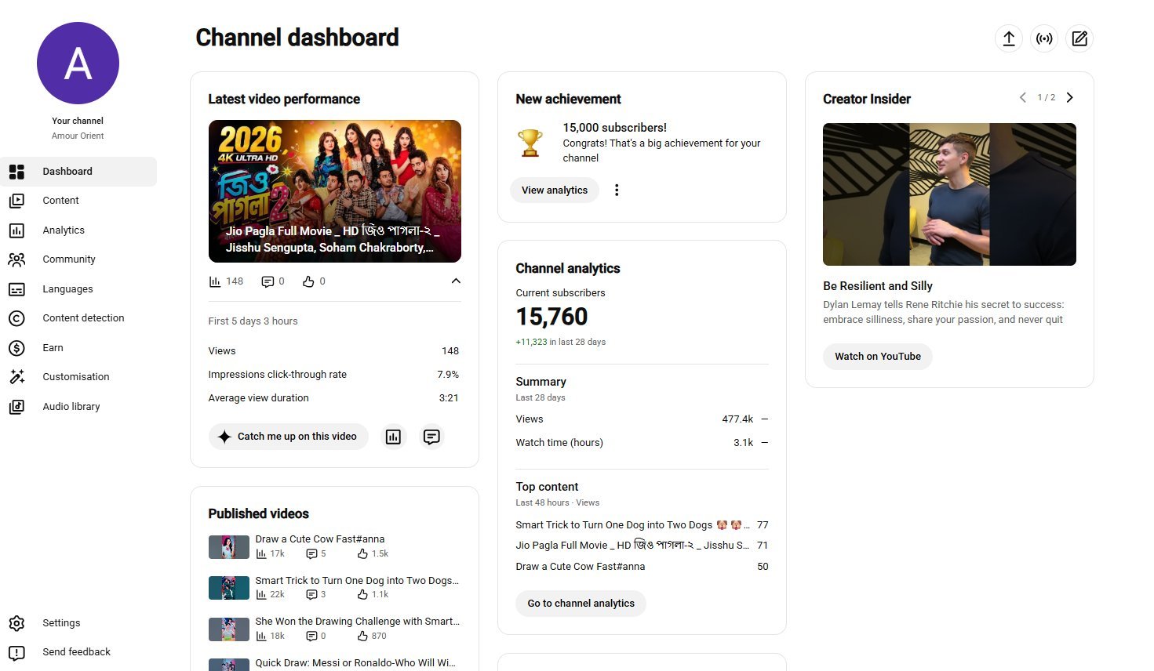The height and width of the screenshot is (671, 1154).
Task: Open top content Draw a Cute Cow row
Action: [642, 567]
